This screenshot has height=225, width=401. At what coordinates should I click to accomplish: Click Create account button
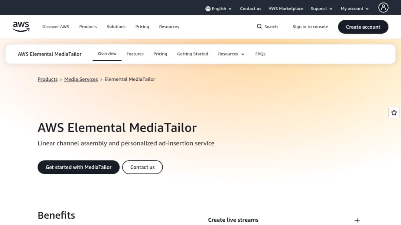pos(363,27)
